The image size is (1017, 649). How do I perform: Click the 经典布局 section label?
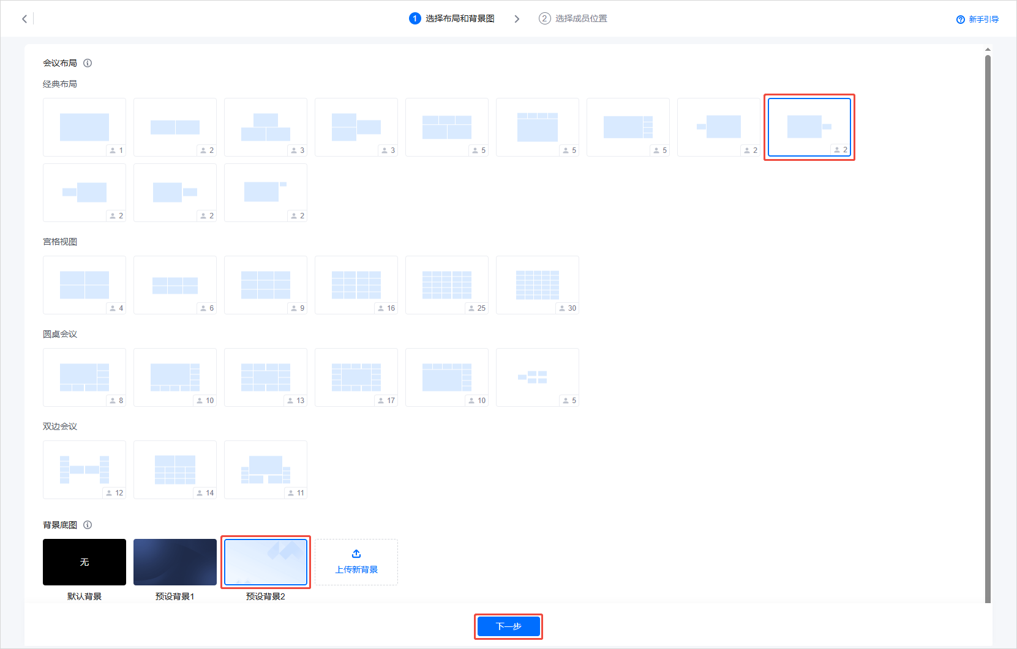(60, 84)
